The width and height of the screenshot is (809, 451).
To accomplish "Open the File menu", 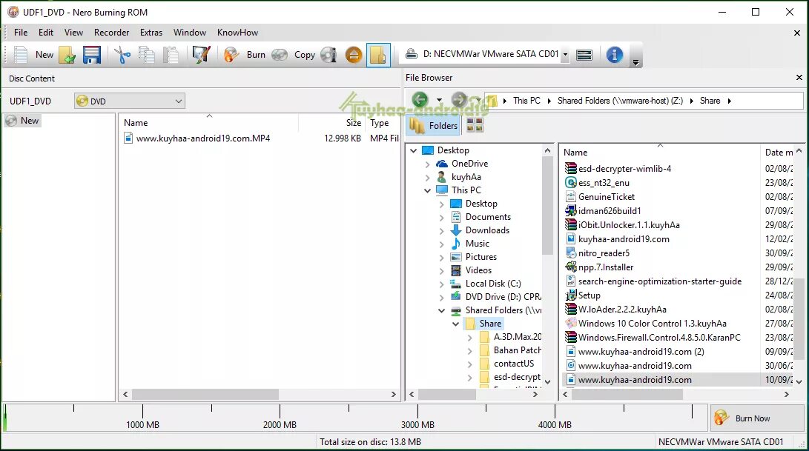I will [21, 33].
